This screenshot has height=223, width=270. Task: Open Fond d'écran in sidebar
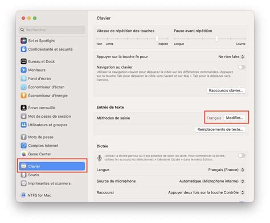(52, 79)
